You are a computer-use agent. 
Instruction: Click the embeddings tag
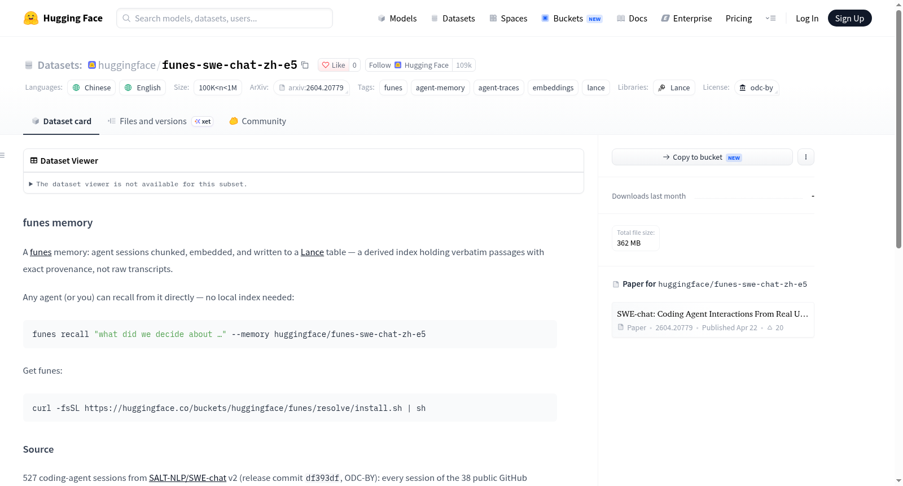pyautogui.click(x=553, y=87)
